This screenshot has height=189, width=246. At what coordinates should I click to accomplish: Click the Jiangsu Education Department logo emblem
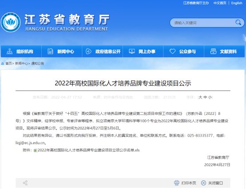(x=11, y=22)
